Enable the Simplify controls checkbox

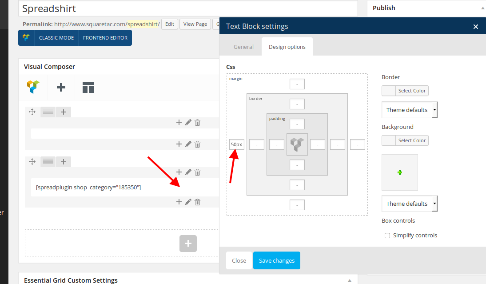[x=387, y=236]
